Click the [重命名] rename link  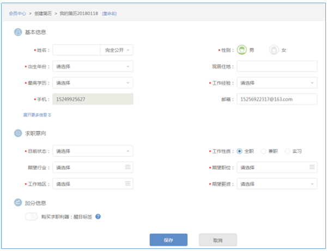[109, 14]
